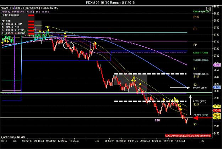Click the S3 pivot label
The width and height of the screenshot is (222, 149).
tap(195, 125)
